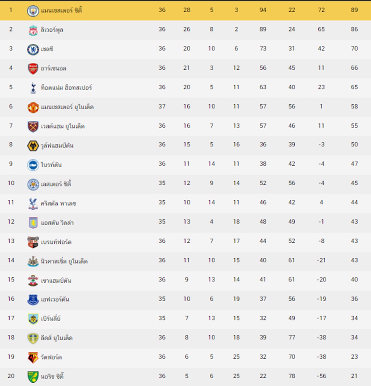
Task: Click the Manchester City club crest
Action: point(33,11)
